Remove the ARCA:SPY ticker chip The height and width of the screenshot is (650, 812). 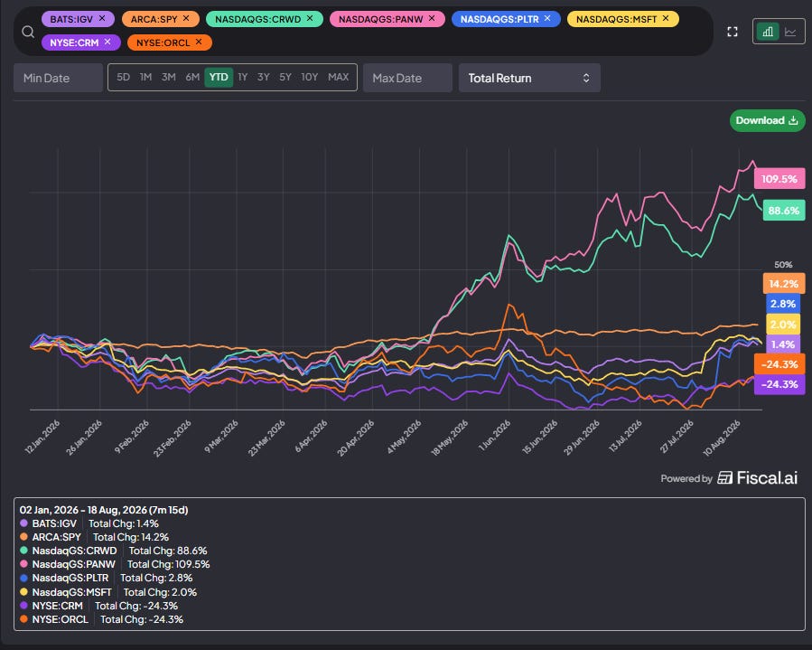coord(186,18)
